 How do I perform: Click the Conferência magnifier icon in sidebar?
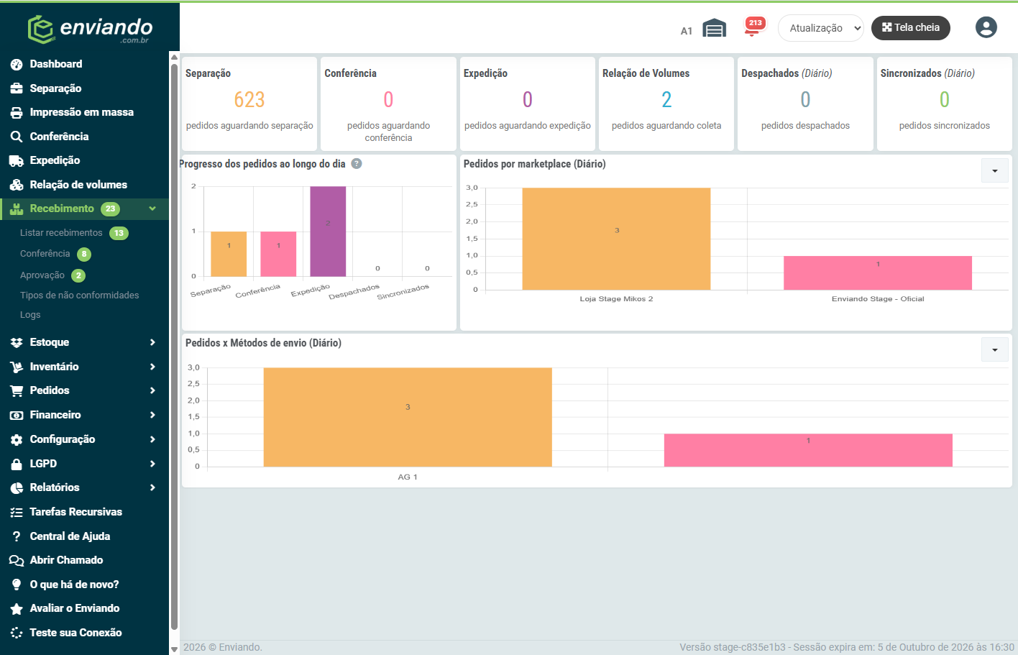(x=17, y=137)
